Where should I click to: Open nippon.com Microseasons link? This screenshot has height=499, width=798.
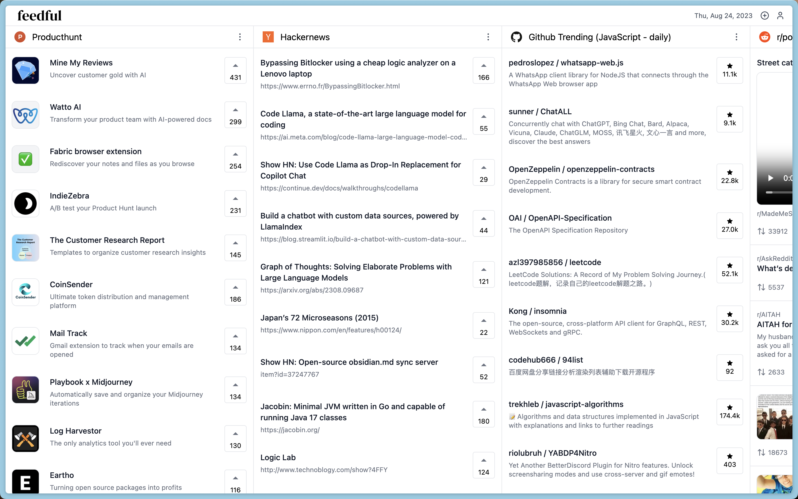click(x=331, y=330)
